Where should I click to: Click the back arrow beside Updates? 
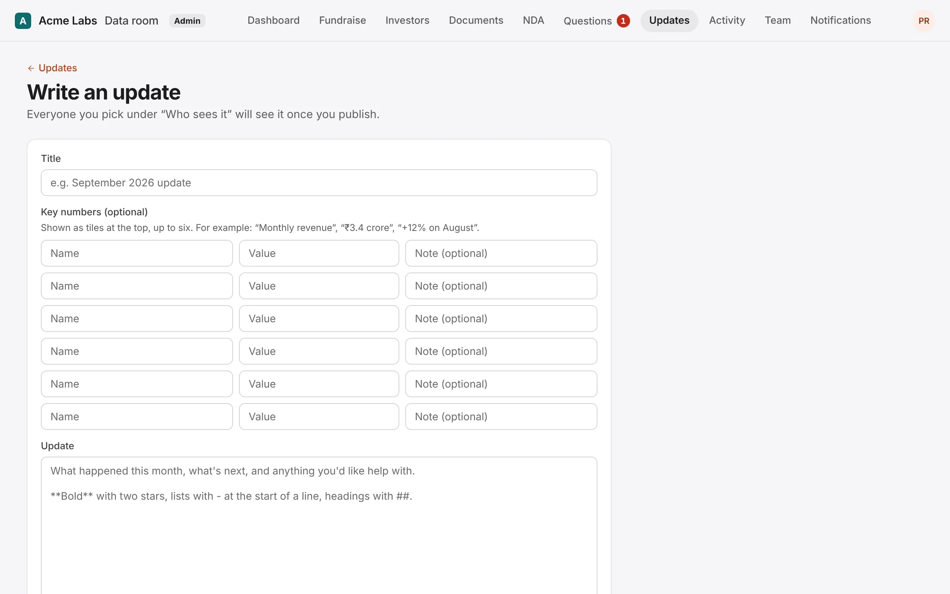point(31,68)
